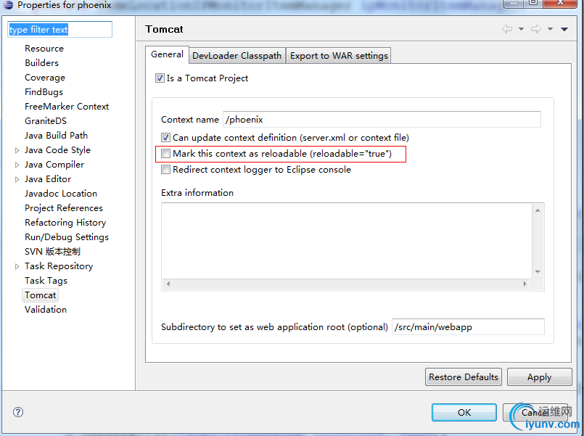Select Coverage in the properties tree
This screenshot has width=584, height=436.
coord(45,78)
